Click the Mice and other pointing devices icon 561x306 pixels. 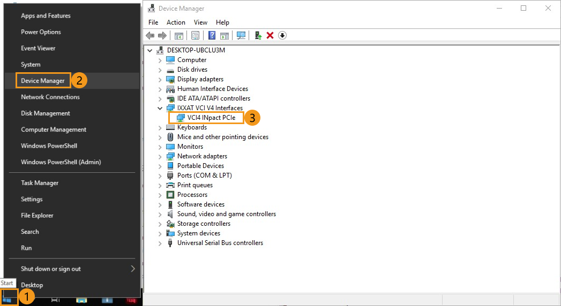pos(170,137)
